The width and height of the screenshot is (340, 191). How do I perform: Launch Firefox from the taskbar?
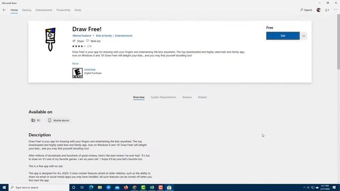(x=126, y=187)
